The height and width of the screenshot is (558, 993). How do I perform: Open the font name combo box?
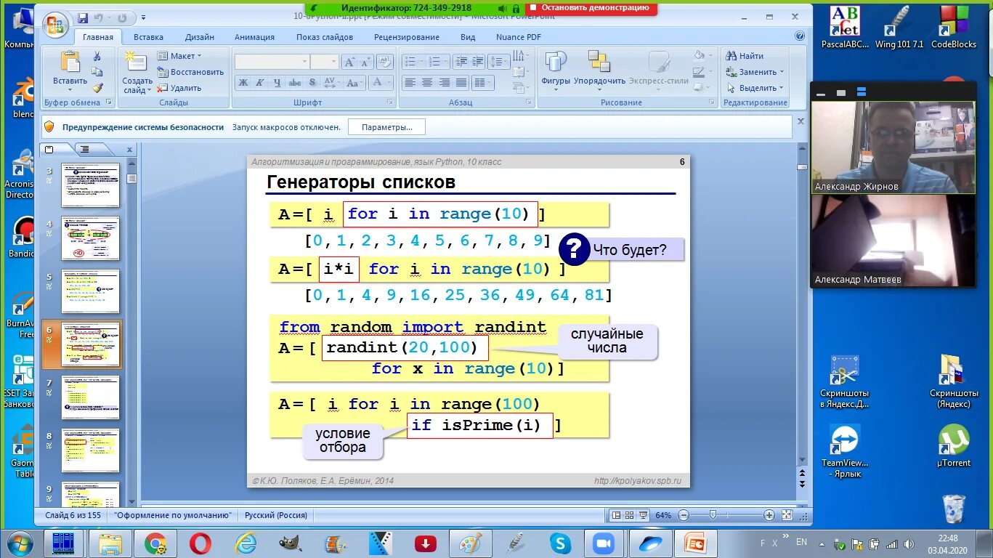tap(272, 62)
